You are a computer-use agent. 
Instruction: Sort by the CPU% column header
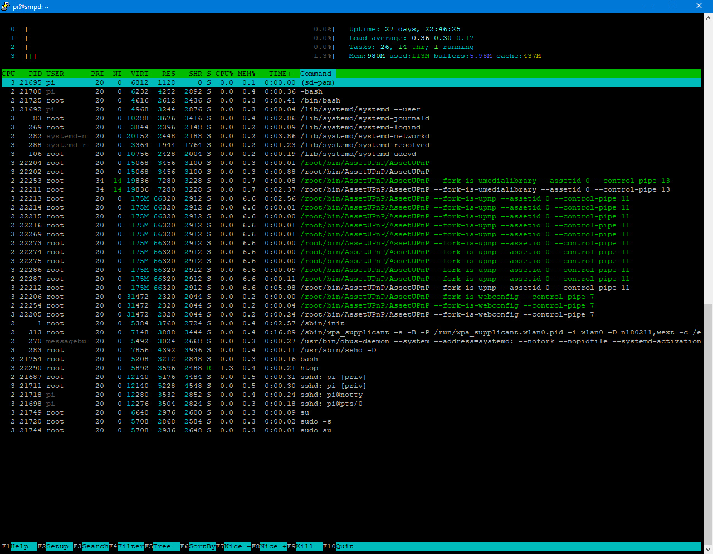(x=224, y=74)
